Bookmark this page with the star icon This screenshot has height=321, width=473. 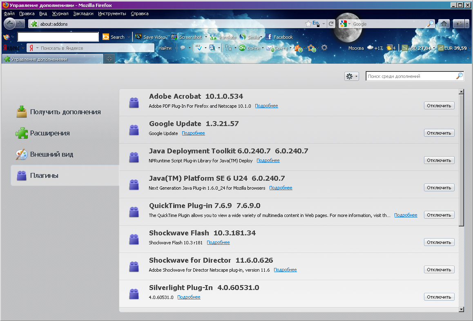(x=308, y=24)
